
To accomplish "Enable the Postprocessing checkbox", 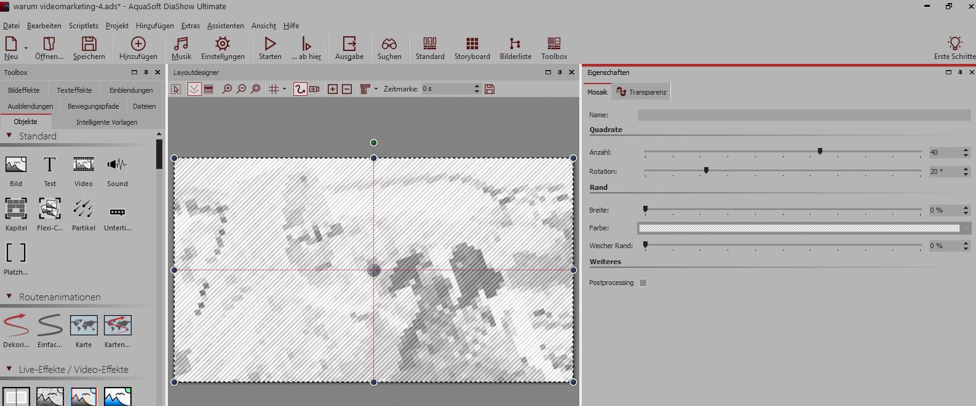I will pyautogui.click(x=643, y=283).
